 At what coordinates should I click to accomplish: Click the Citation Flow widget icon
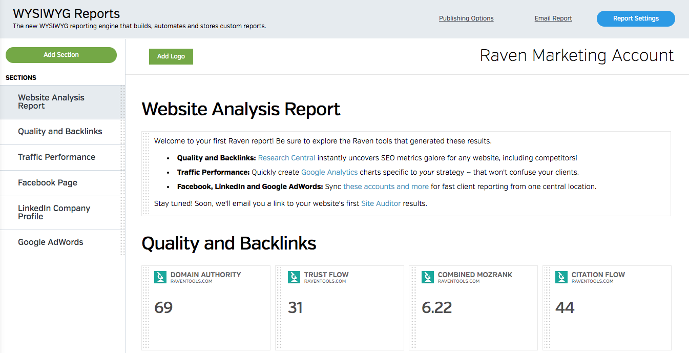point(561,277)
